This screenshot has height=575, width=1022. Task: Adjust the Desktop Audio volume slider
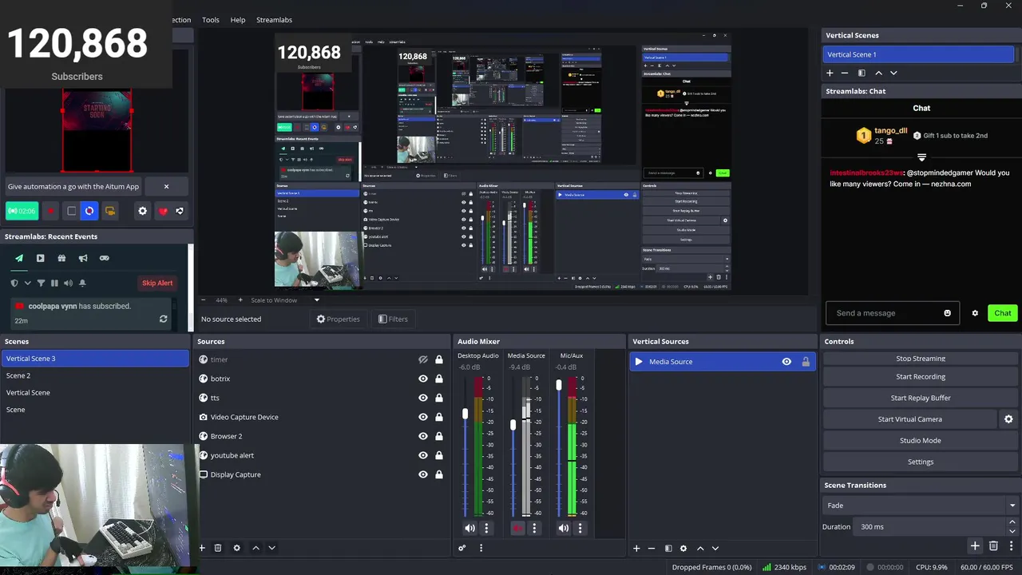pyautogui.click(x=465, y=414)
